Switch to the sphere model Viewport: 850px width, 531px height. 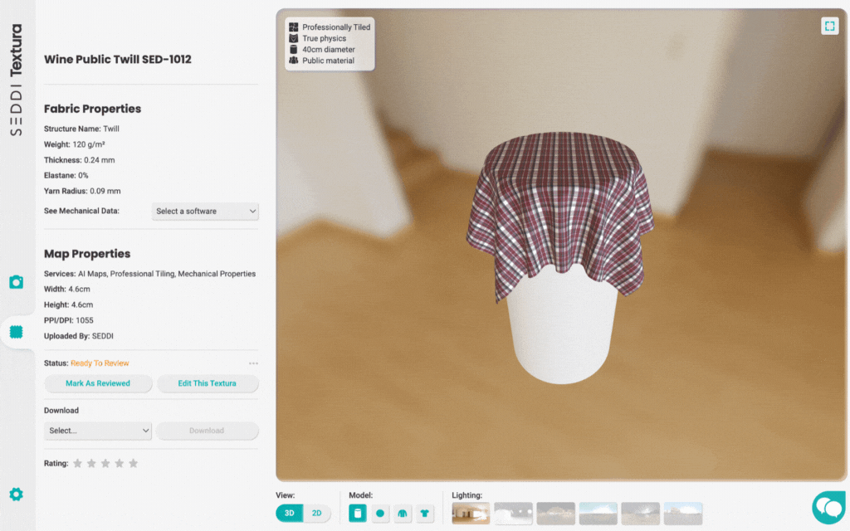coord(380,513)
